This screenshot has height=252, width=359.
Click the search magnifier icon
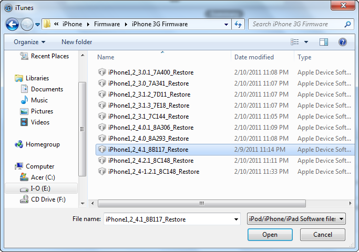[347, 24]
